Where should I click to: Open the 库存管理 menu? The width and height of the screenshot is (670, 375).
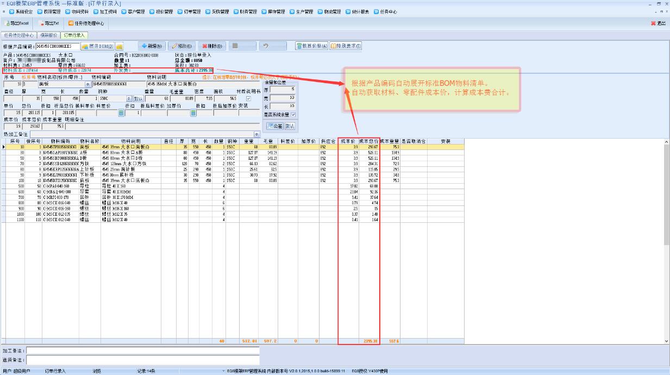(274, 11)
